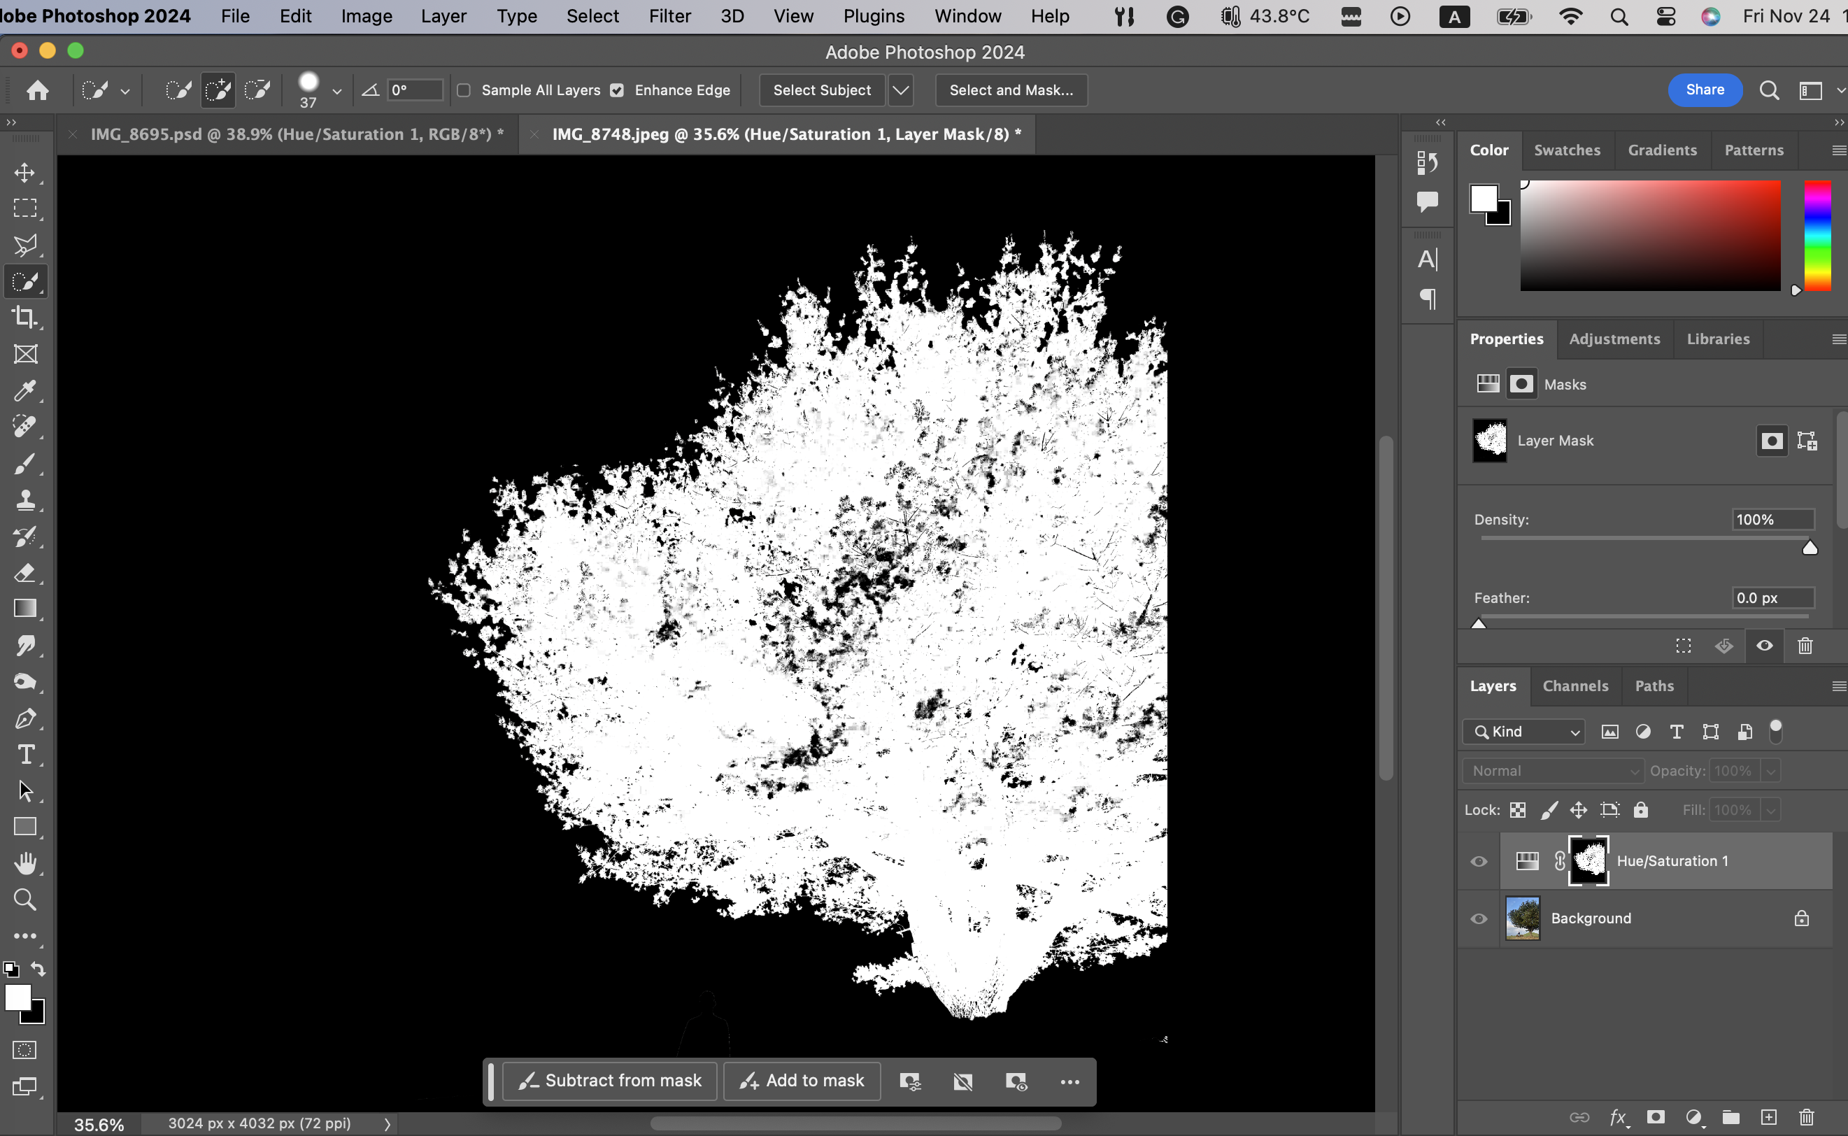This screenshot has height=1136, width=1848.
Task: Open the layer Kind filter dropdown
Action: [x=1524, y=731]
